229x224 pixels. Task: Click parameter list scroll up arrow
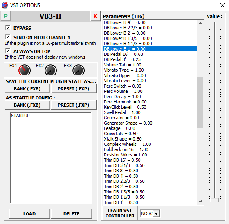[200, 23]
